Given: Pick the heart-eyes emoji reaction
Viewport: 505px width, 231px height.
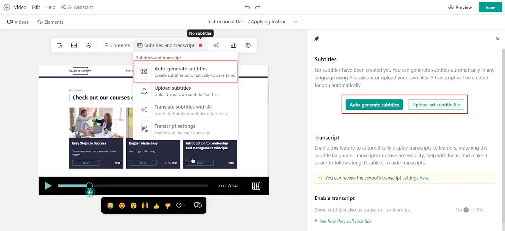Looking at the screenshot, I should [122, 205].
